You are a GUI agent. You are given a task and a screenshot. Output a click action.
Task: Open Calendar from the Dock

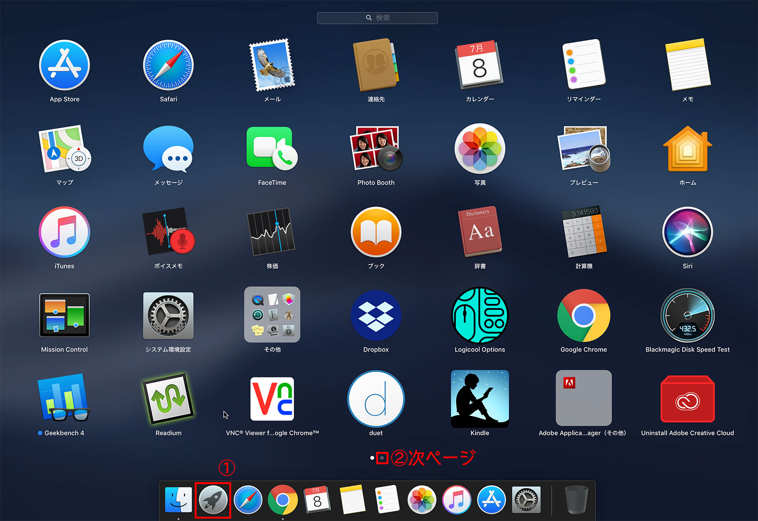click(x=317, y=500)
